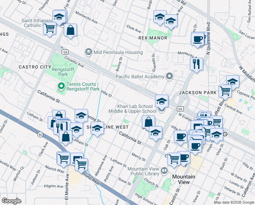Click the Central Ave street label
This screenshot has width=255, height=205.
pyautogui.click(x=234, y=109)
